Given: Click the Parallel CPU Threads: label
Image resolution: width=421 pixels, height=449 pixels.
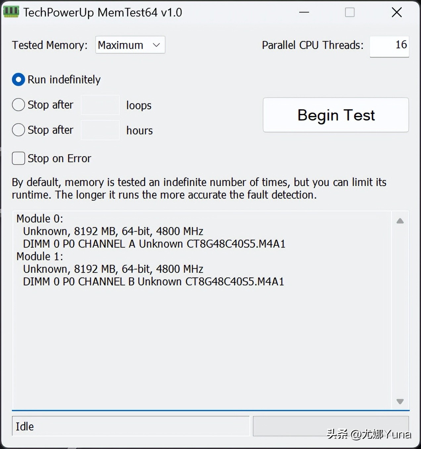Looking at the screenshot, I should pyautogui.click(x=312, y=45).
